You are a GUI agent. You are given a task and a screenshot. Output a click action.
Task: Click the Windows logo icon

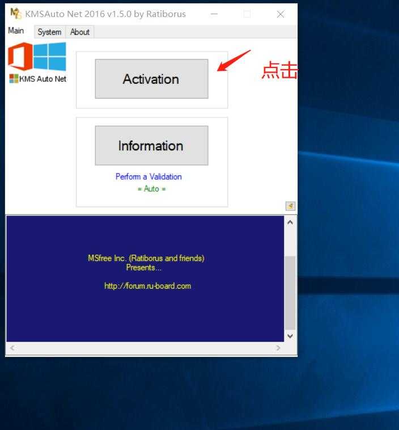pos(50,57)
